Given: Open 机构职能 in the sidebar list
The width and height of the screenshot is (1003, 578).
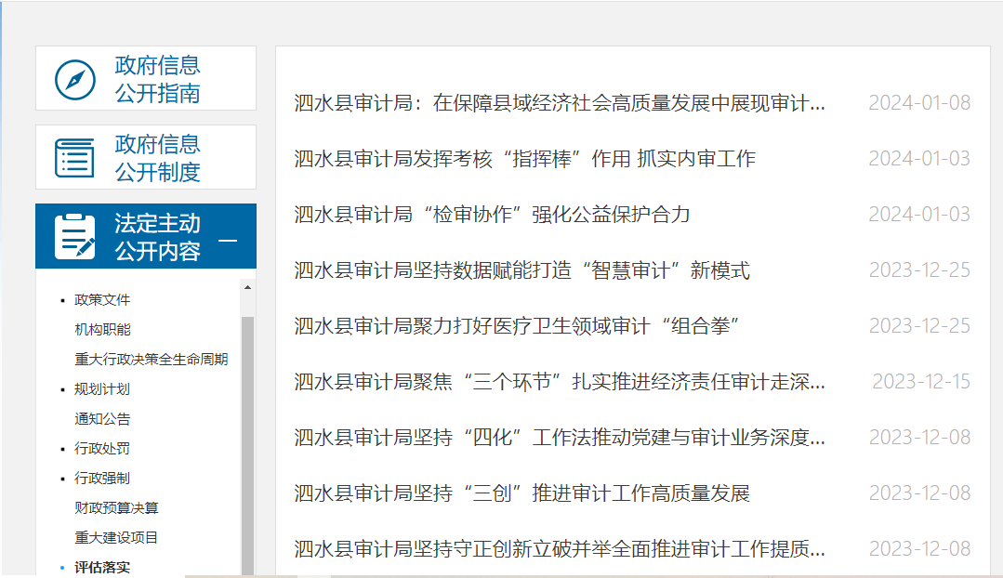Looking at the screenshot, I should [x=102, y=329].
